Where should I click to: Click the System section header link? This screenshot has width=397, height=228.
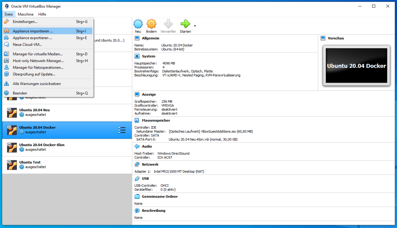click(x=148, y=56)
